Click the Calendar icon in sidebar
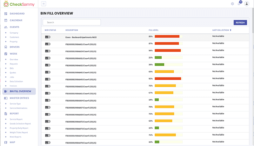This screenshot has width=254, height=146. (x=6, y=20)
